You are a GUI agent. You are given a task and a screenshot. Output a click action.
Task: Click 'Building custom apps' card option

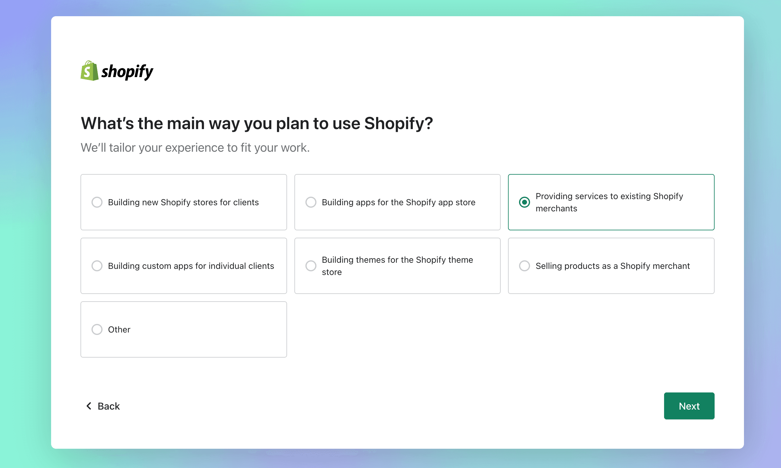(183, 266)
